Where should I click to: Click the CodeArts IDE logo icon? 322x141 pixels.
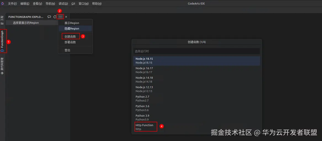(x=3, y=4)
